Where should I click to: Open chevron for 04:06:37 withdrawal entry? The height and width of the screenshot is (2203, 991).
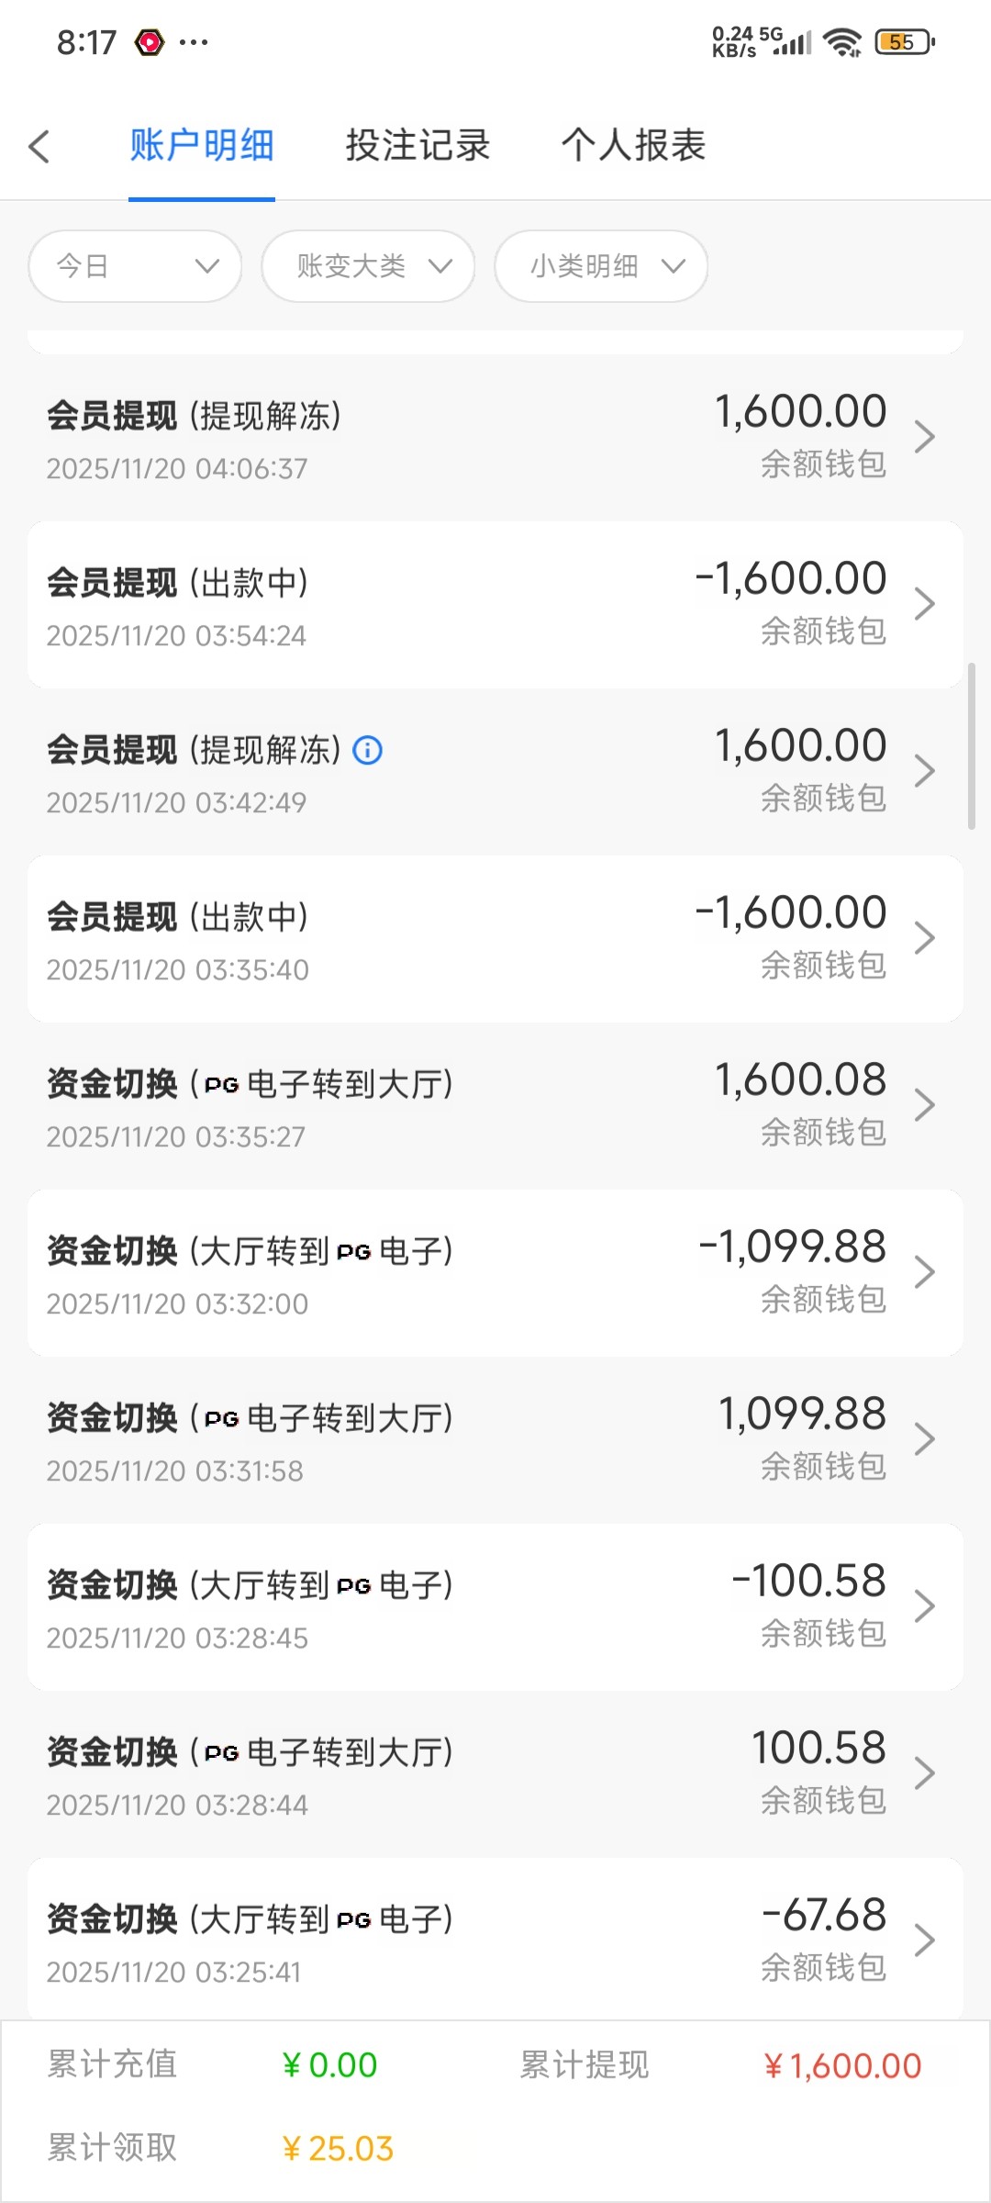point(924,437)
